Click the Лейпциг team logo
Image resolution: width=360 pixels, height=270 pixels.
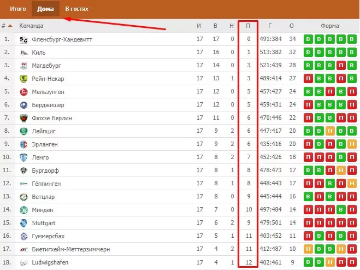click(x=23, y=131)
